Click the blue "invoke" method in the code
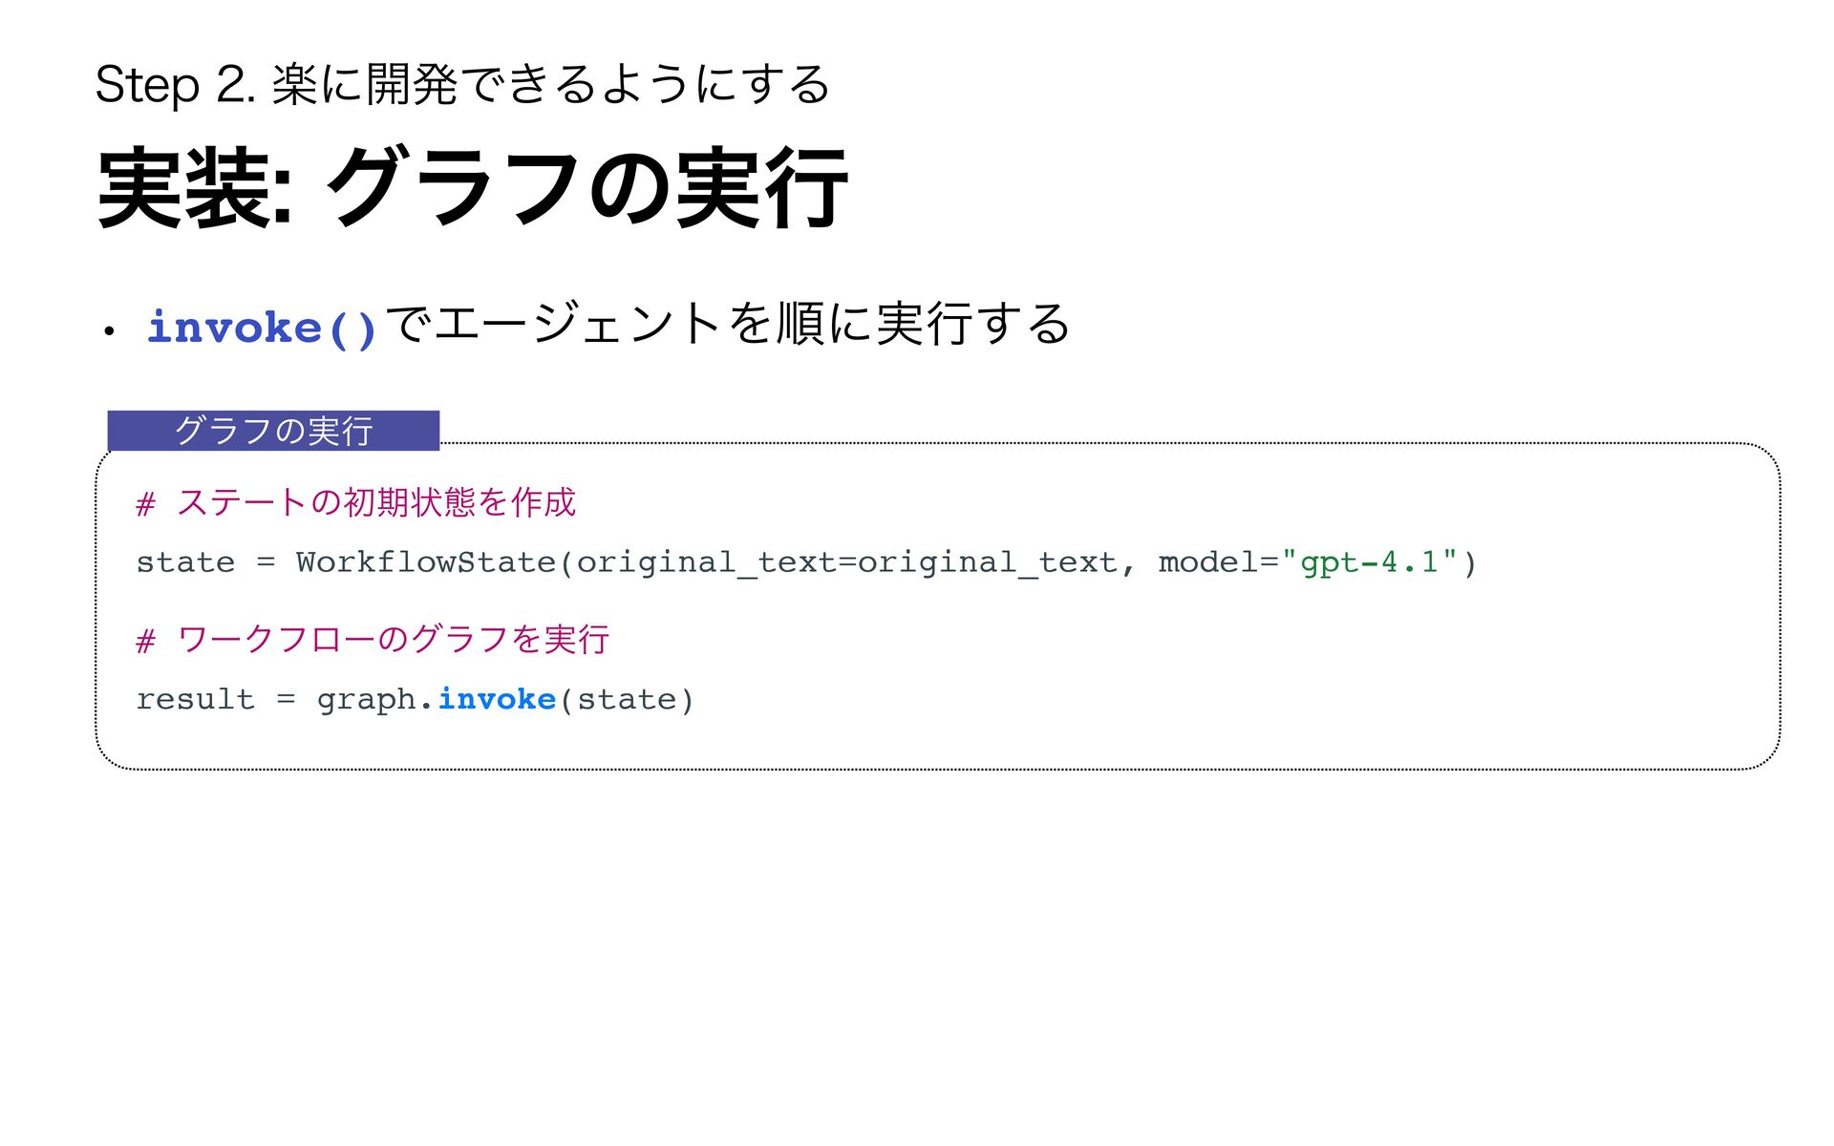 [497, 700]
